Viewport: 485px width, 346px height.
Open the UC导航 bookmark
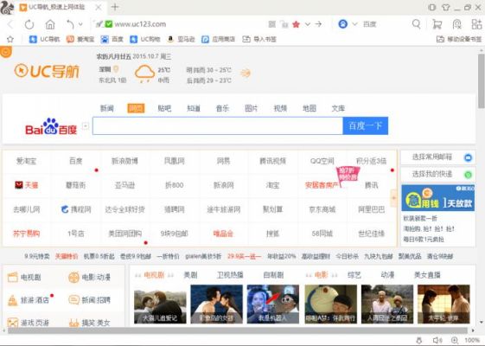pos(44,39)
